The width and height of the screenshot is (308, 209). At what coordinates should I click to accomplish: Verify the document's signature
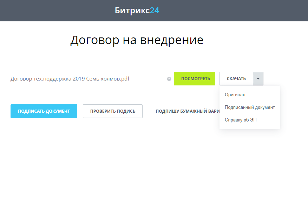coord(112,111)
